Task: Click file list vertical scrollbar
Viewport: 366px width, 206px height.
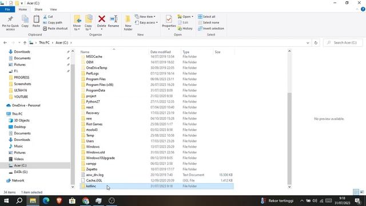Action: coord(289,138)
